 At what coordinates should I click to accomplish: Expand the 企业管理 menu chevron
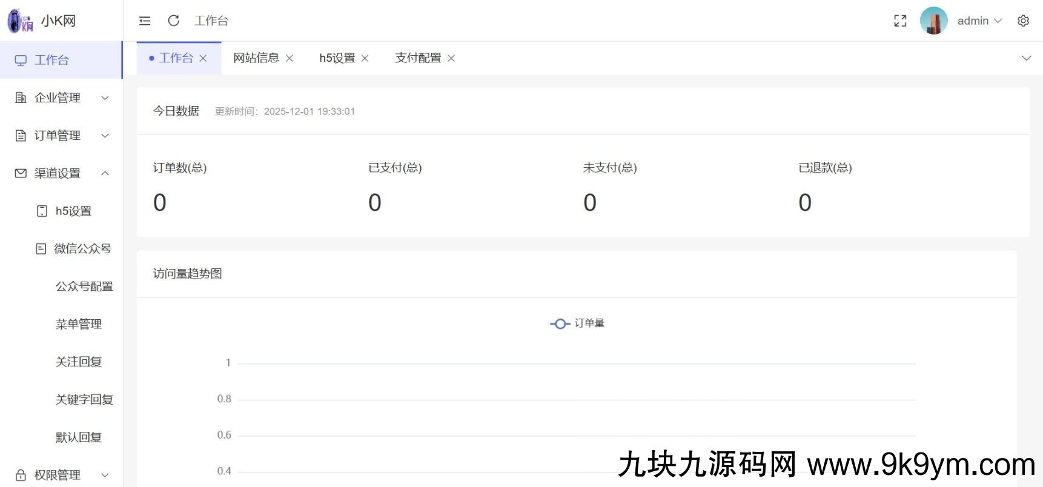(x=105, y=98)
